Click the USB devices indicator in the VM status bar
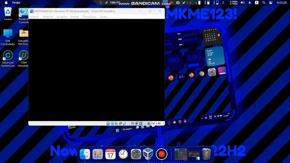This screenshot has height=163, width=290. point(125,123)
